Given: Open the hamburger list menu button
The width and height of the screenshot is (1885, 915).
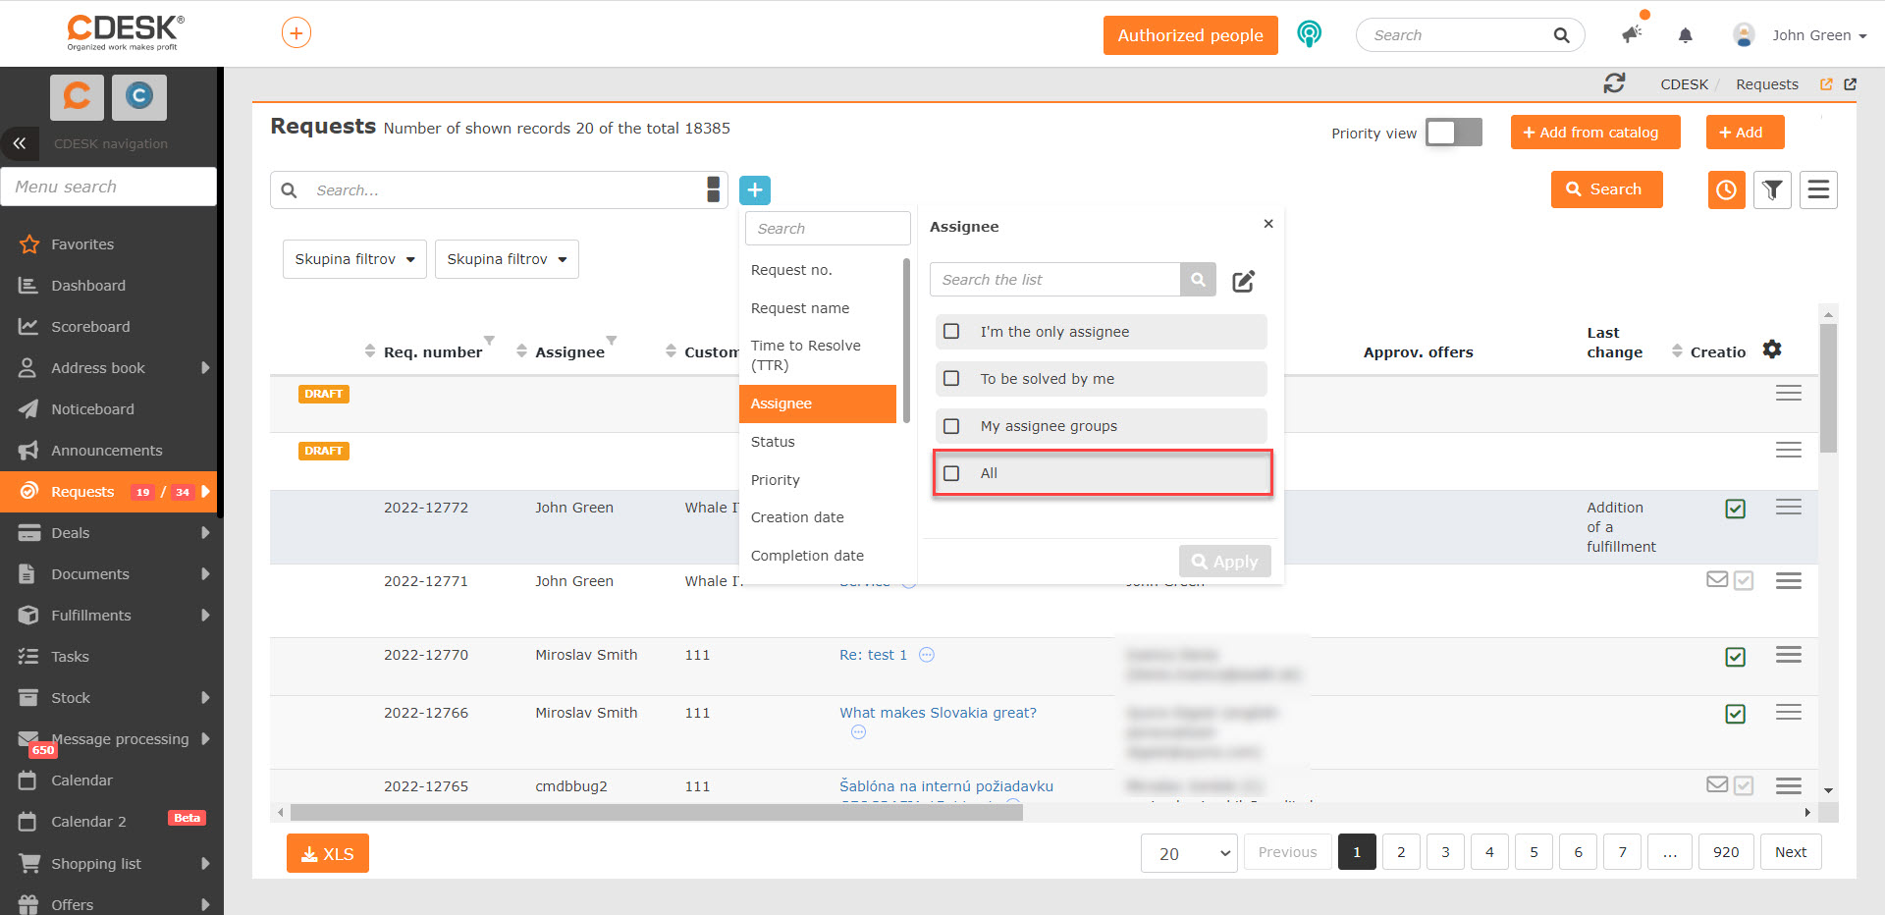Looking at the screenshot, I should pyautogui.click(x=1818, y=189).
